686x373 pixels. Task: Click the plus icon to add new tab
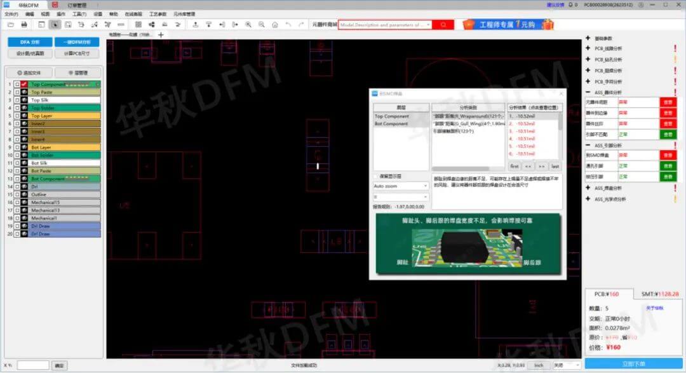[161, 34]
